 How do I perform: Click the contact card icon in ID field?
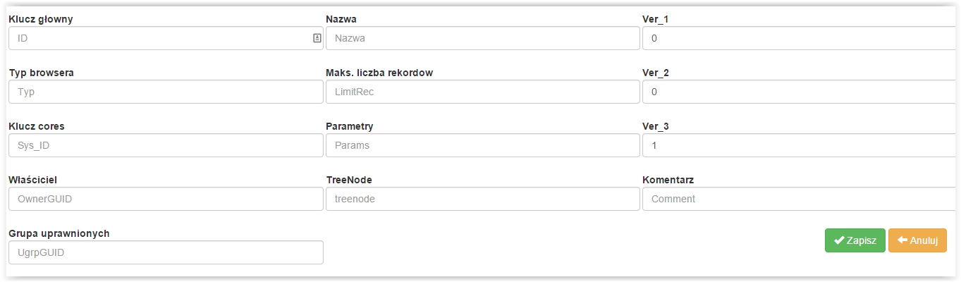click(317, 38)
